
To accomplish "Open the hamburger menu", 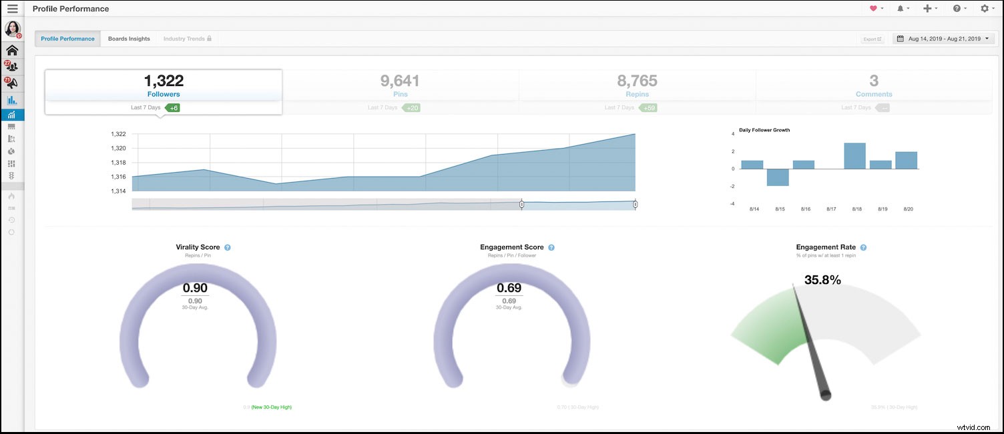I will [12, 9].
